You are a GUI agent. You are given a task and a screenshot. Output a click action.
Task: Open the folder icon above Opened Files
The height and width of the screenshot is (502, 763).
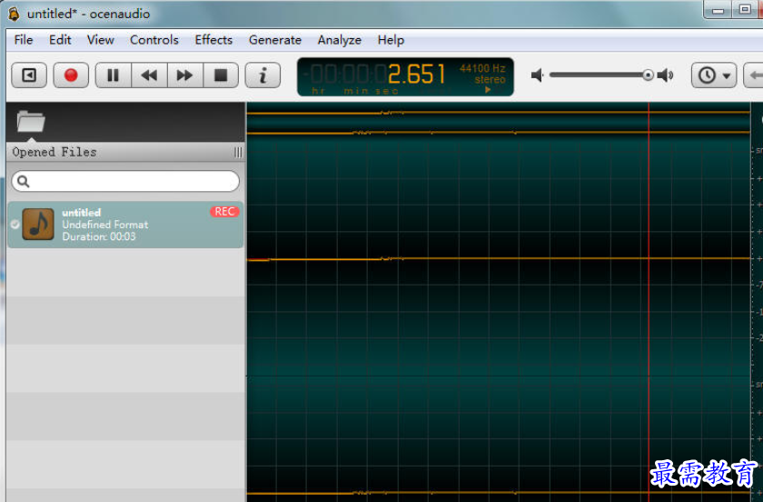coord(31,121)
